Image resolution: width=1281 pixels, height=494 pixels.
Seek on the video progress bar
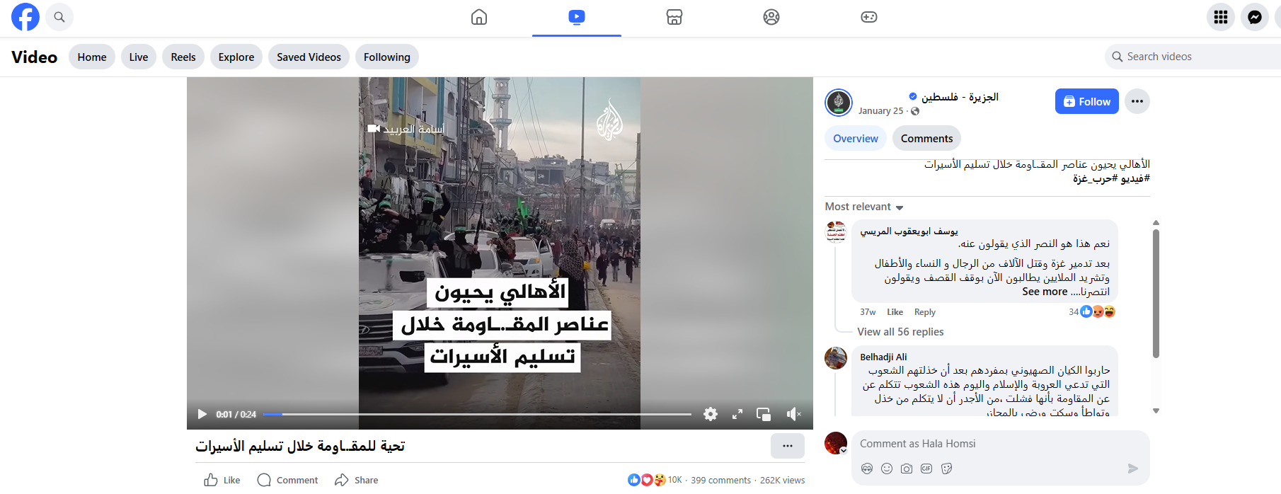[477, 414]
